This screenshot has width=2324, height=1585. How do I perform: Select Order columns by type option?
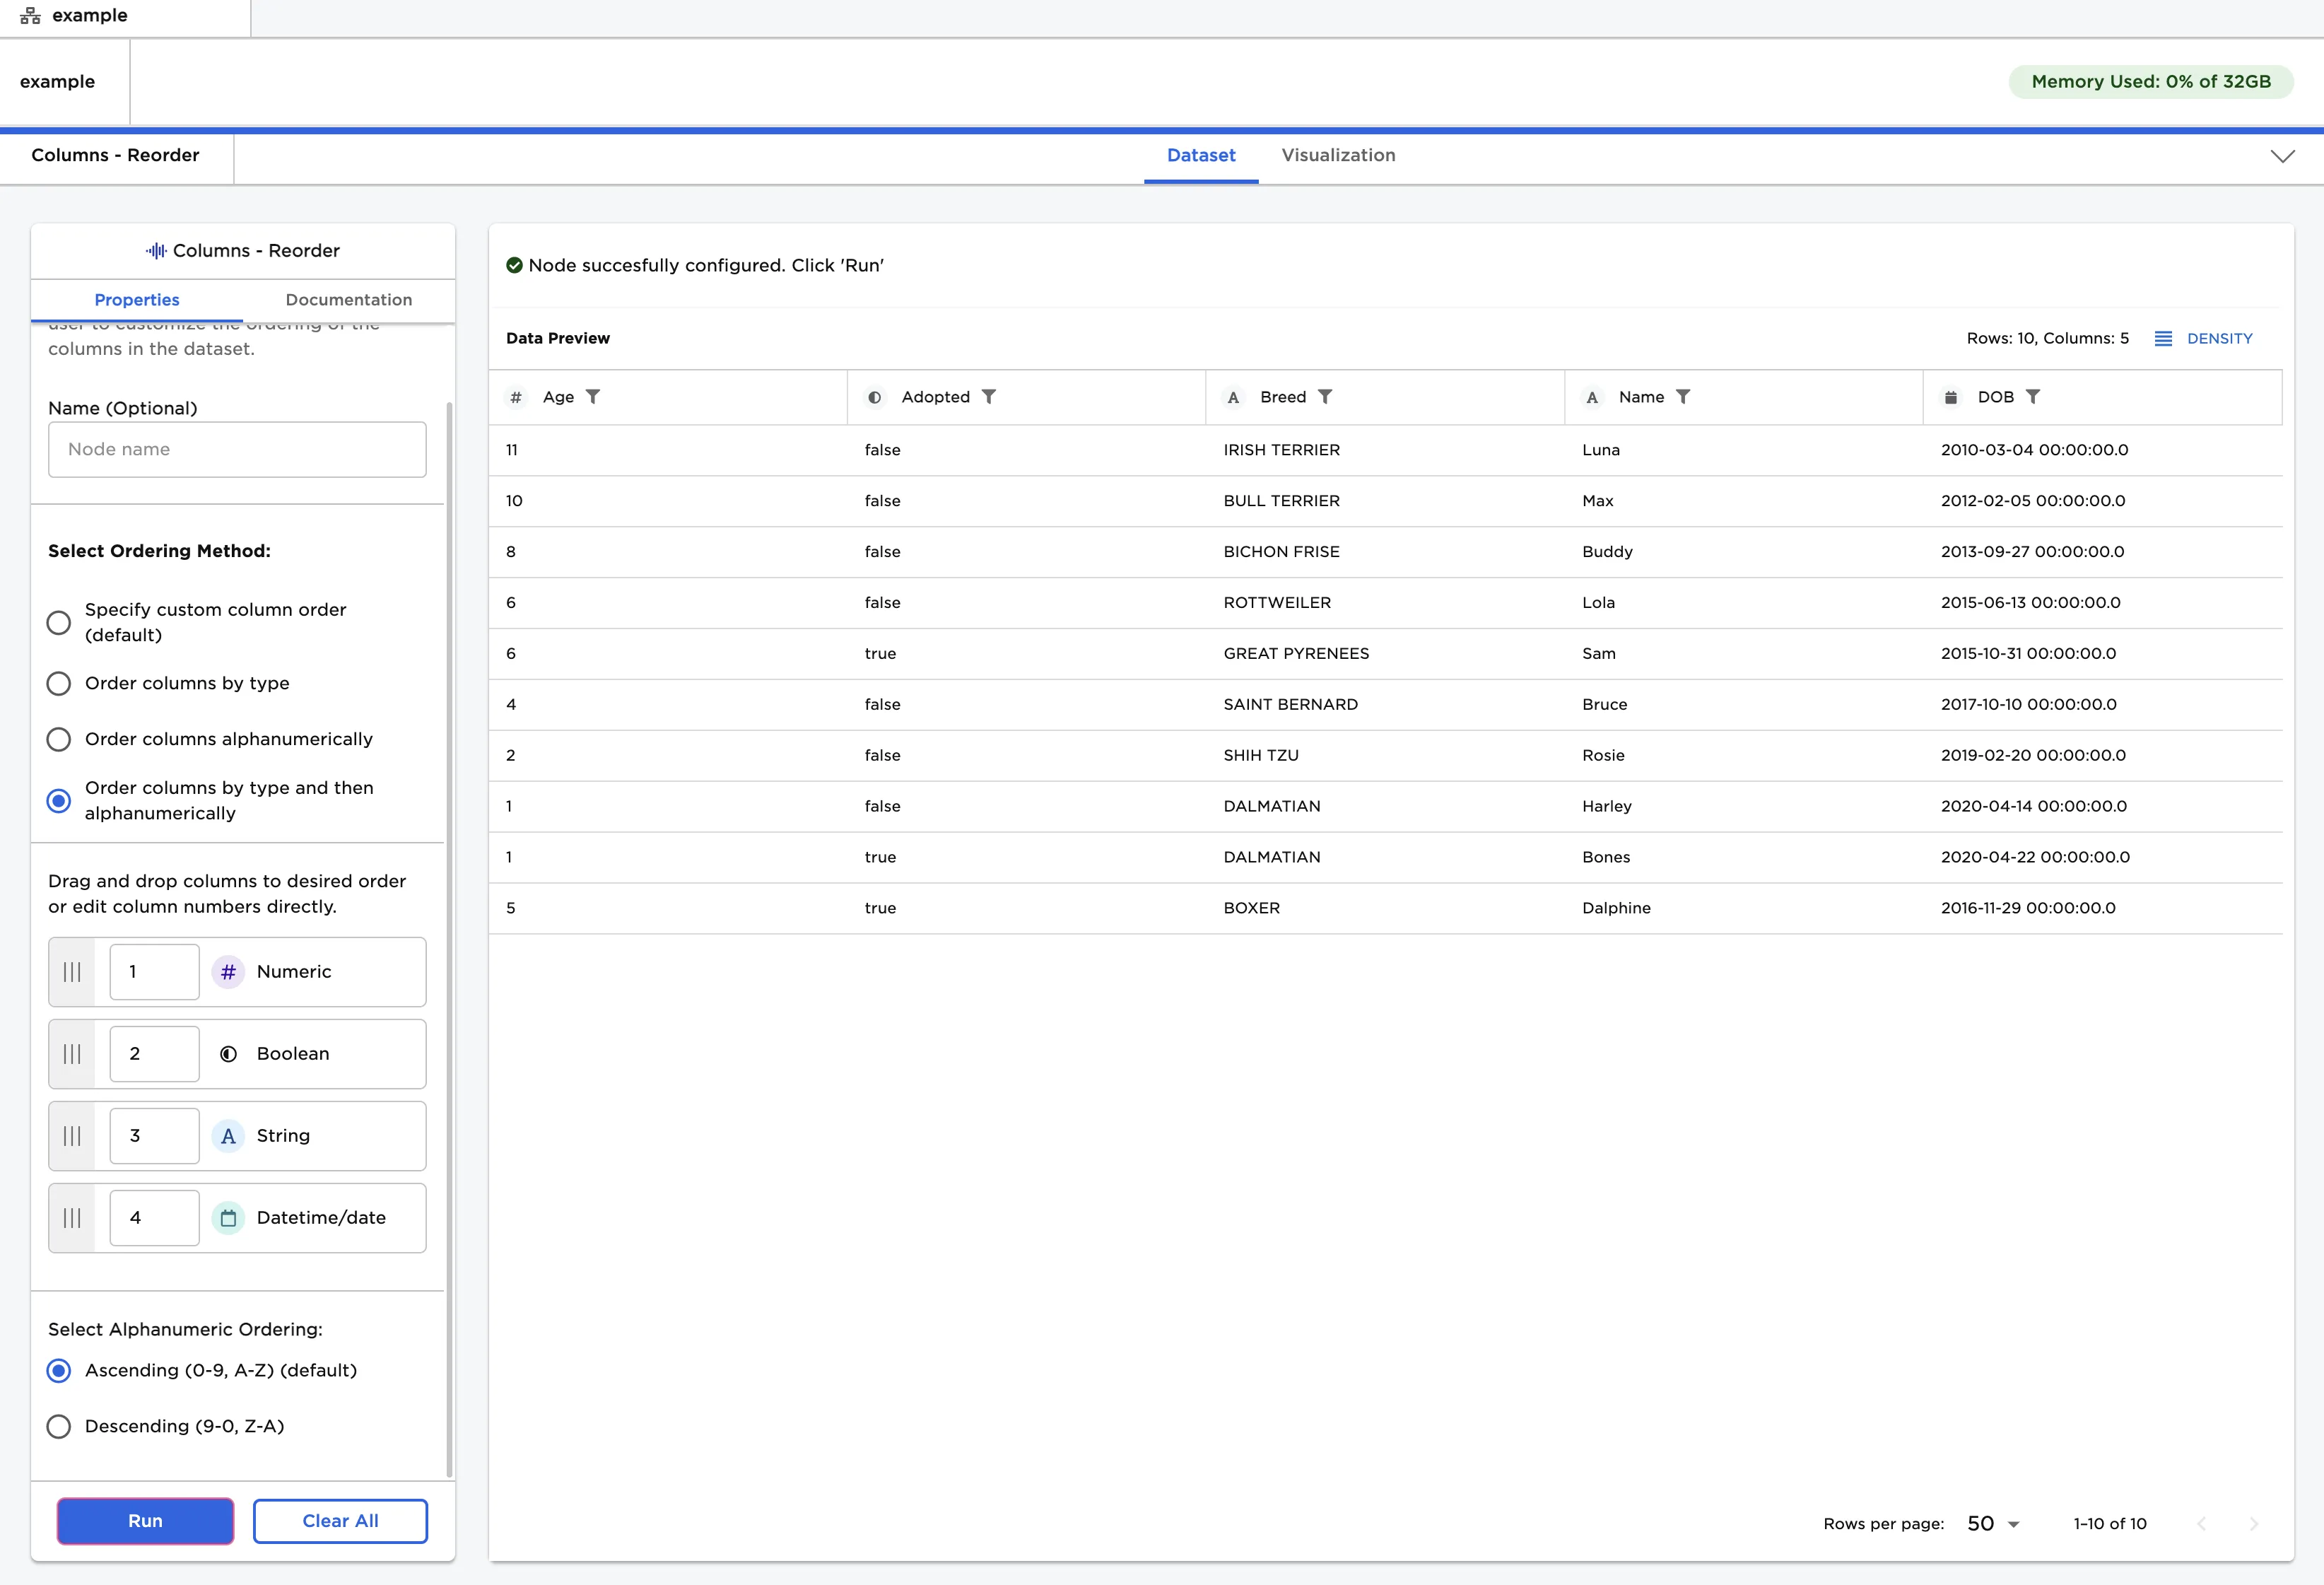pyautogui.click(x=59, y=684)
